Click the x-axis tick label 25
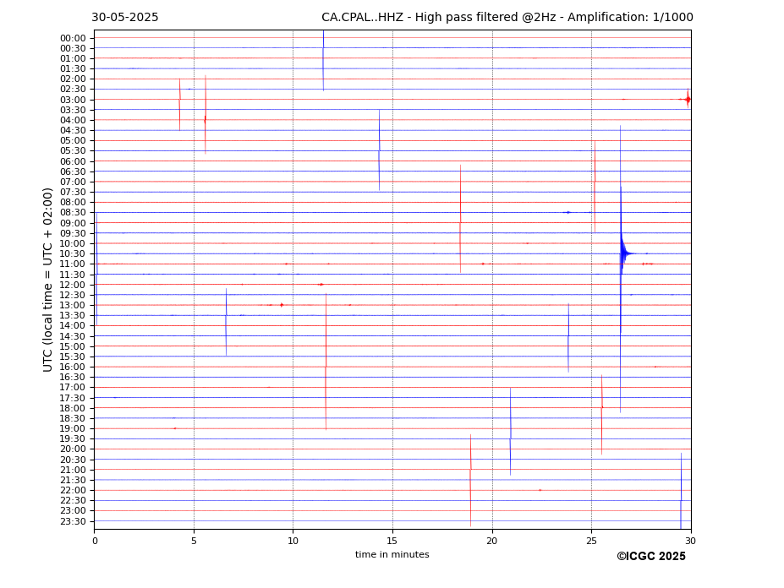784x588 pixels. [591, 541]
